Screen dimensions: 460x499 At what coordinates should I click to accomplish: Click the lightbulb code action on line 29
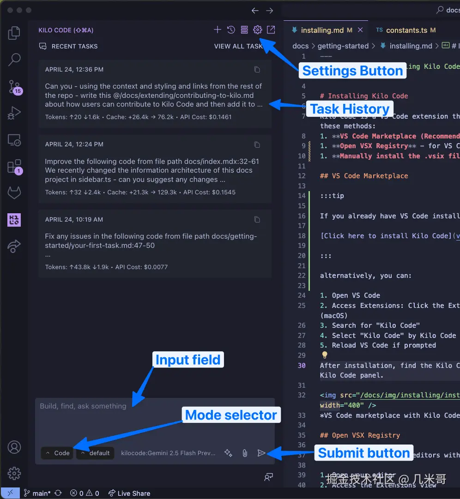(x=324, y=355)
